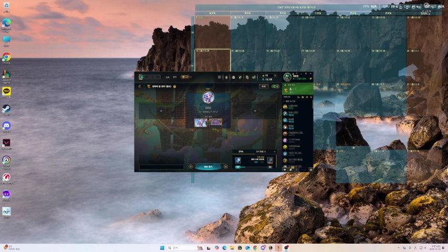Switch to LoL tab in client header
Screen dimensions: 448x252
[168, 77]
